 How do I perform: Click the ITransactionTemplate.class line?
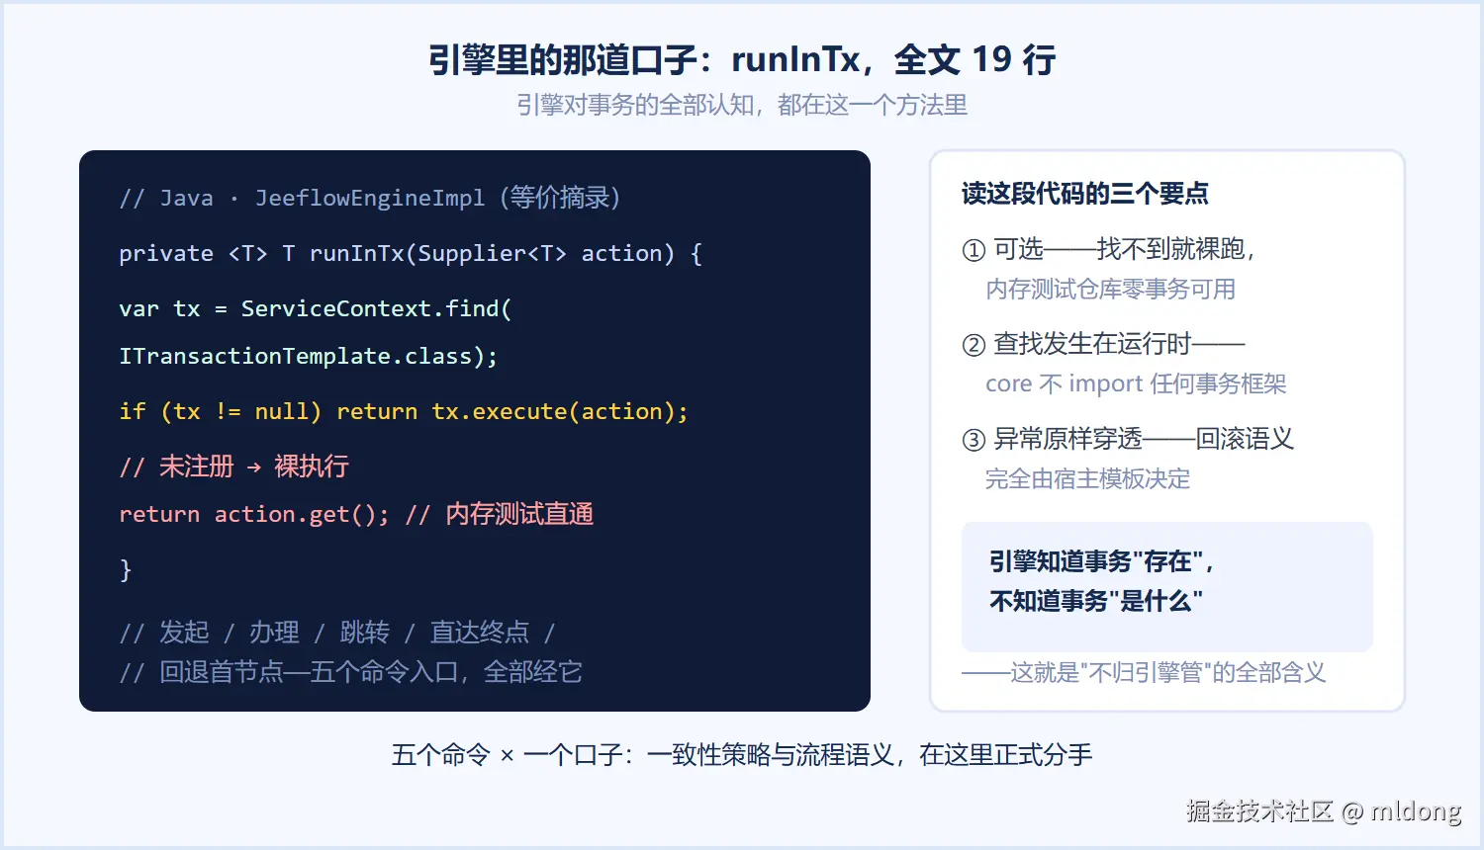point(309,356)
